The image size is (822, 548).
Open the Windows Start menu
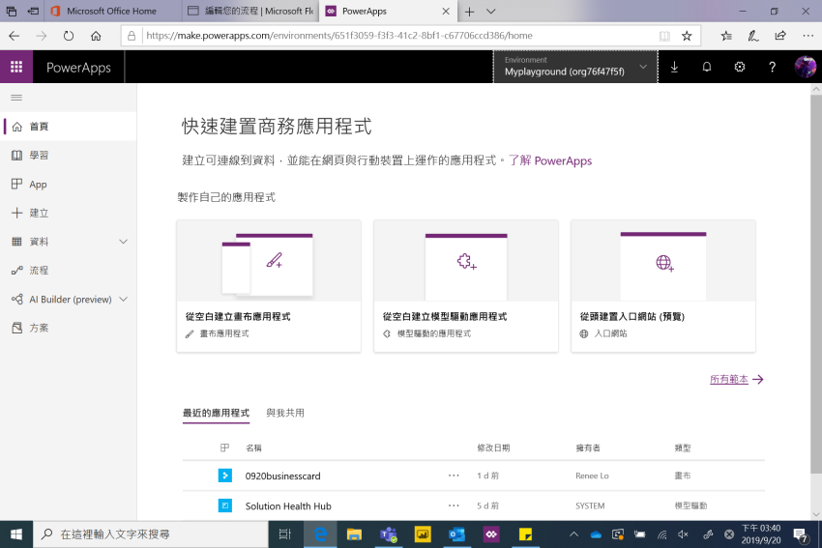(16, 534)
